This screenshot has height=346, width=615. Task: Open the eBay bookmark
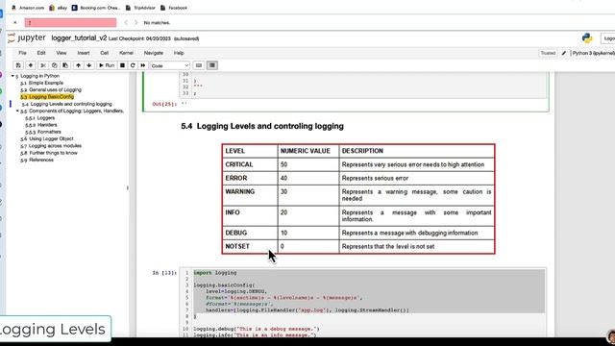tap(58, 8)
